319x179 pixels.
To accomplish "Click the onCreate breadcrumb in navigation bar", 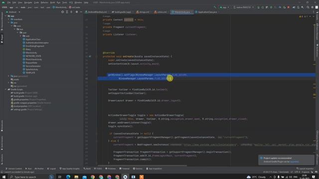I will pyautogui.click(x=74, y=7).
